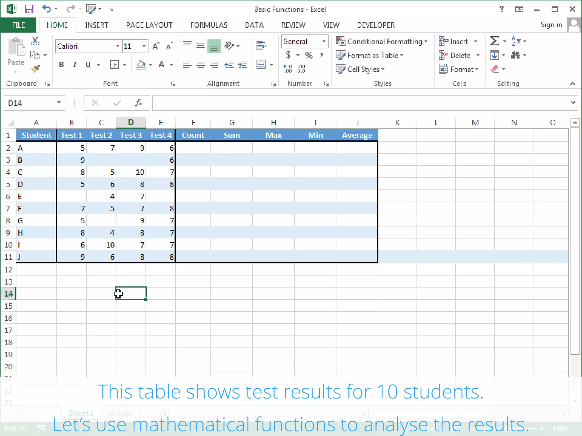Open Find & Select binoculars icon
Viewport: 582px width, 436px height.
click(516, 55)
